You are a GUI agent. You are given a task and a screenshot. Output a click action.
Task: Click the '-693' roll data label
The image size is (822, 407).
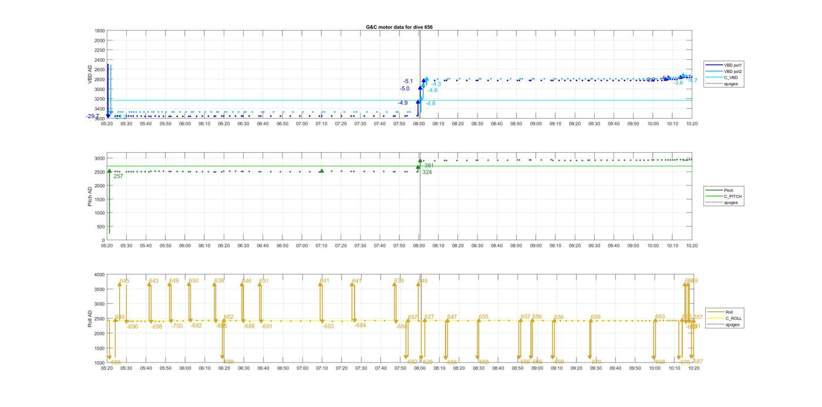(328, 327)
